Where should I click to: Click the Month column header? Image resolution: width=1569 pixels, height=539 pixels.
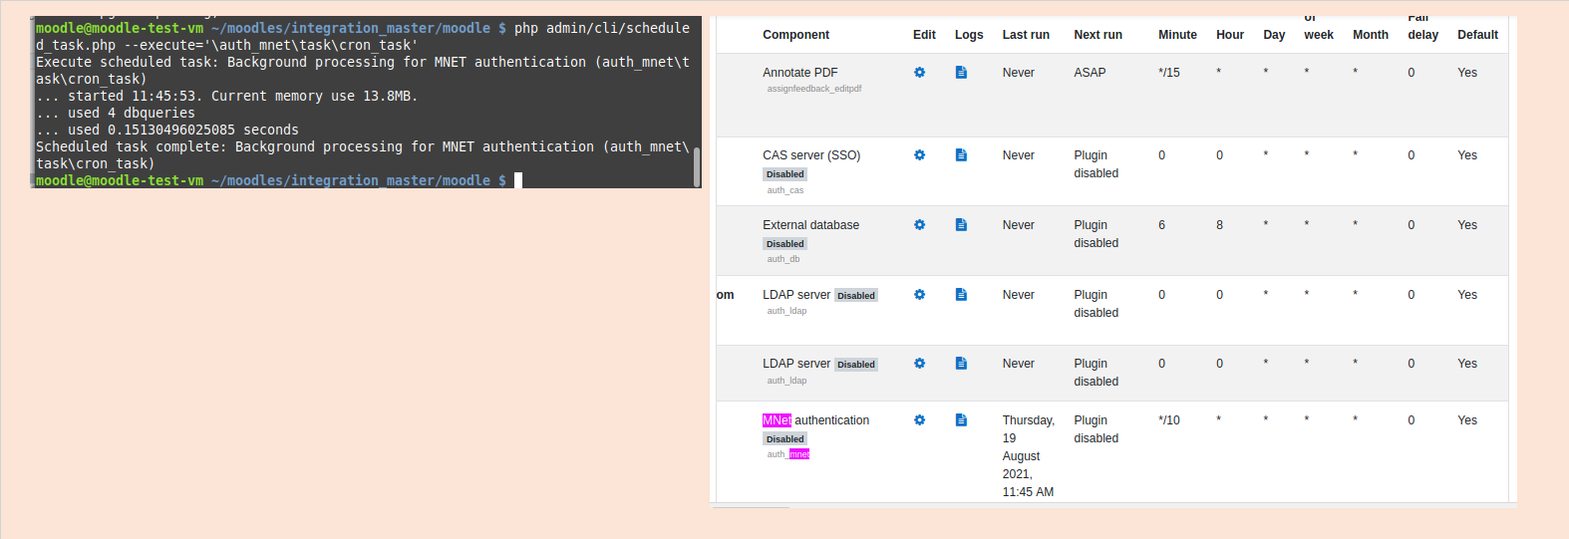[x=1371, y=35]
